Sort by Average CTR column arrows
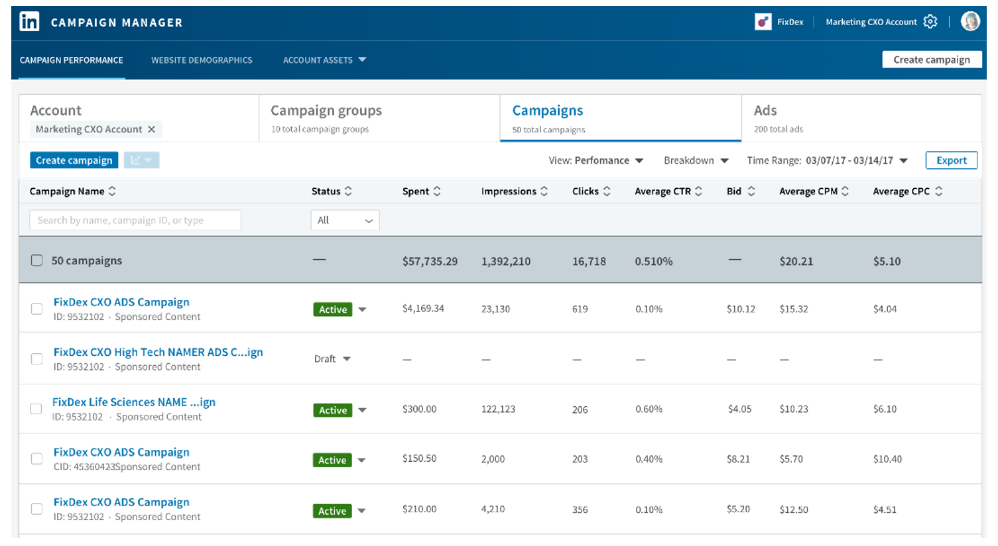 tap(698, 191)
